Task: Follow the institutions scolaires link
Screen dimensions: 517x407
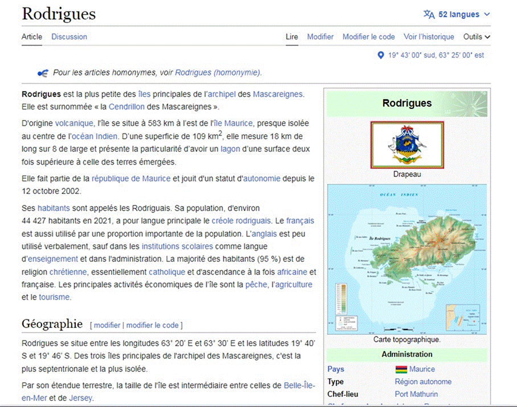Action: coord(178,247)
